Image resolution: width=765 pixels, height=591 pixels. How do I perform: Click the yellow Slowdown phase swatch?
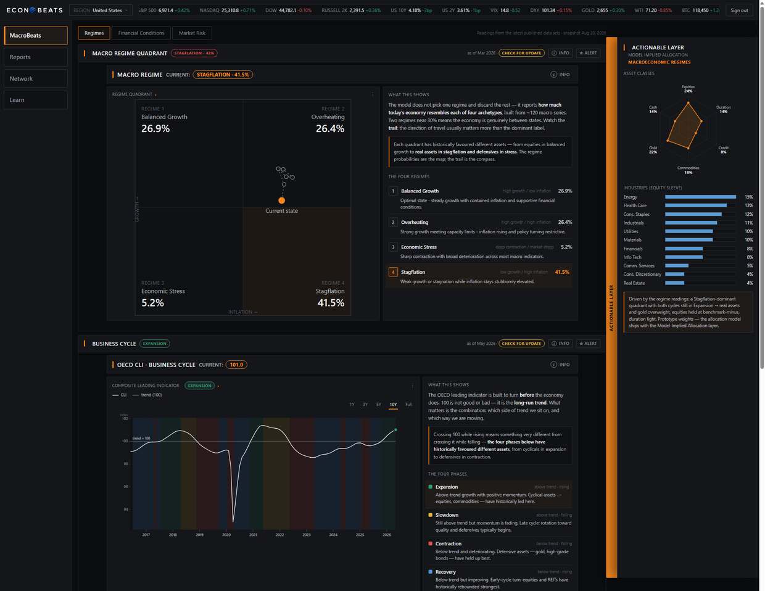point(430,515)
